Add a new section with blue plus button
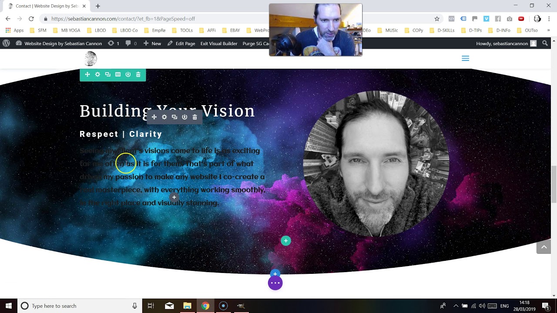The height and width of the screenshot is (313, 557). 275,273
